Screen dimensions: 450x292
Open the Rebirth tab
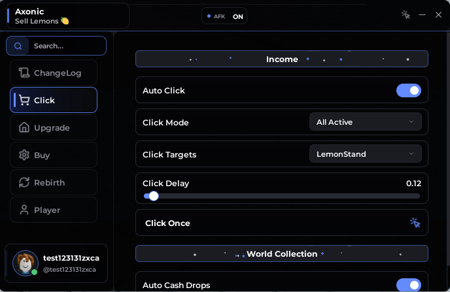[x=54, y=182]
